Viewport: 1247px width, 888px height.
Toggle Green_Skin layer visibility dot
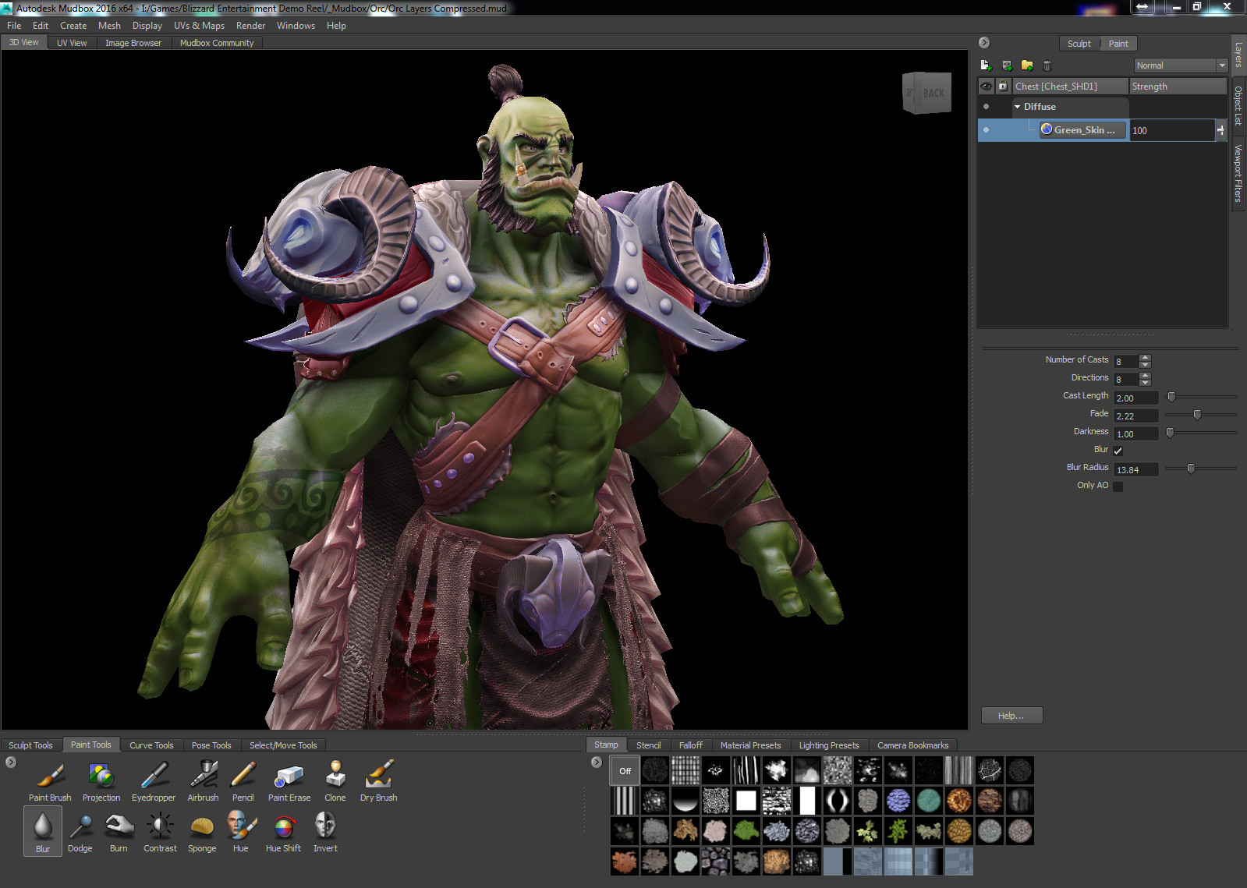coord(987,130)
